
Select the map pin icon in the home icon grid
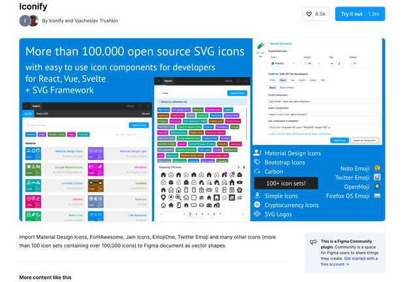(163, 197)
